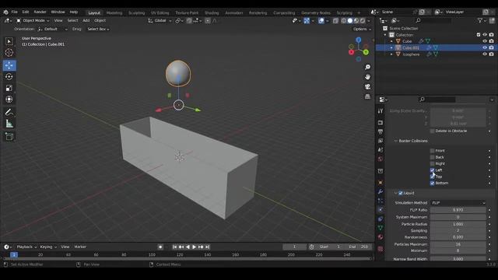Screen dimensions: 498x280
Task: Click the red X axis gizmo ball
Action: click(x=351, y=52)
